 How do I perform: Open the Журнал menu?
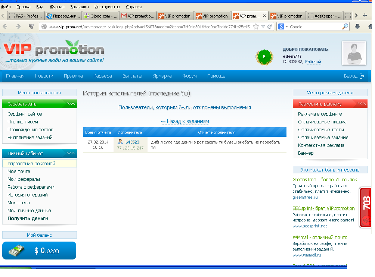pos(57,7)
